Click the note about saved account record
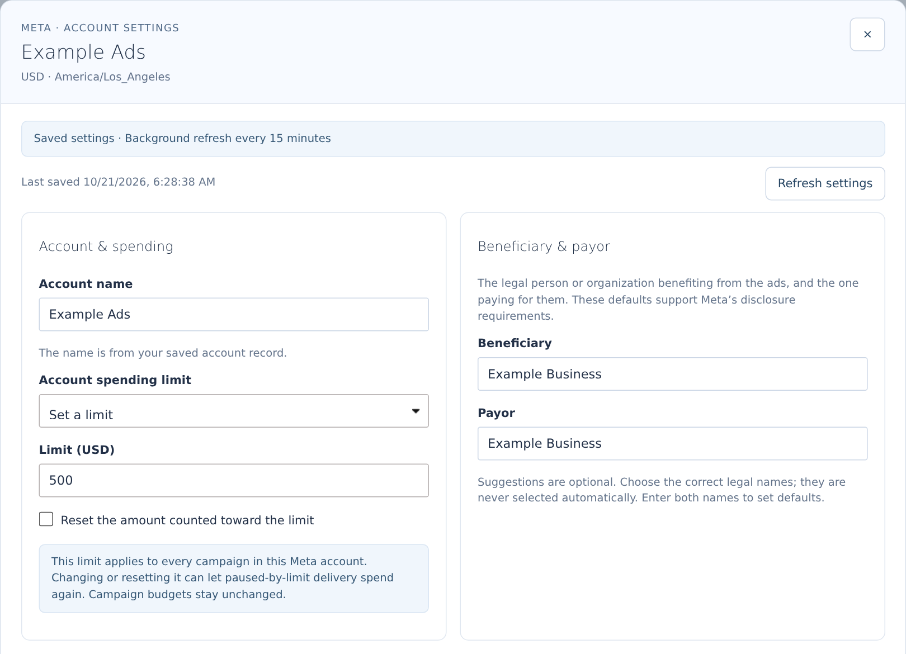Screen dimensions: 906x654 tap(163, 353)
